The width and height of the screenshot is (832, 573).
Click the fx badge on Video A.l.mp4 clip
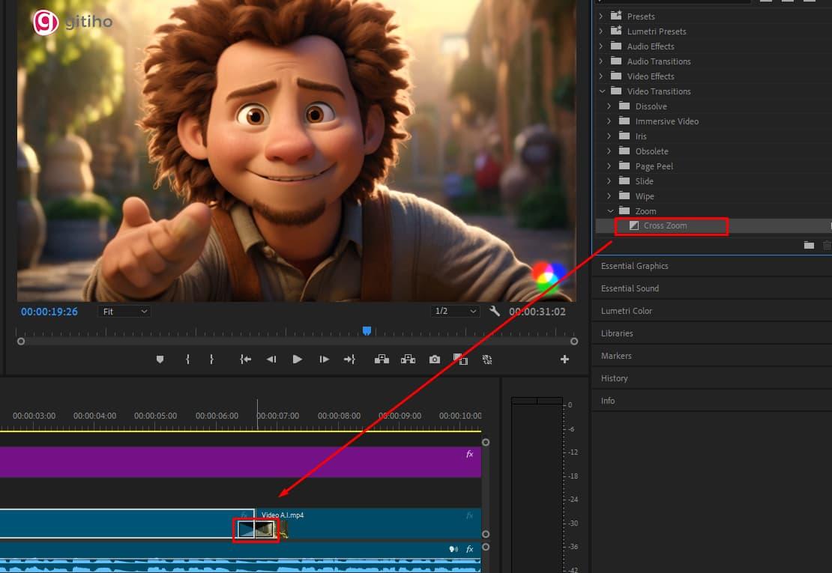point(469,514)
